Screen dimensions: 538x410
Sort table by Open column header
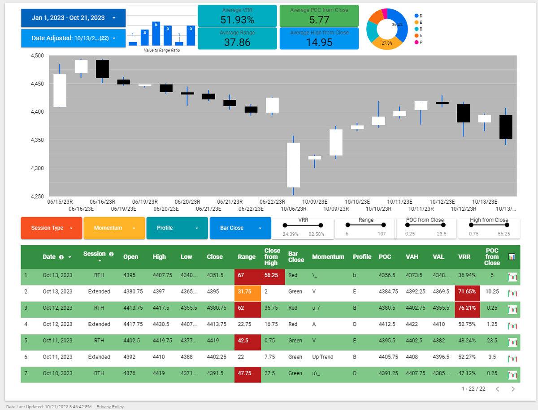pyautogui.click(x=131, y=257)
